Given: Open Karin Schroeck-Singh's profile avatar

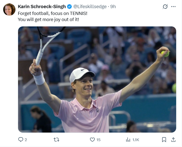Looking at the screenshot, I should coord(9,9).
